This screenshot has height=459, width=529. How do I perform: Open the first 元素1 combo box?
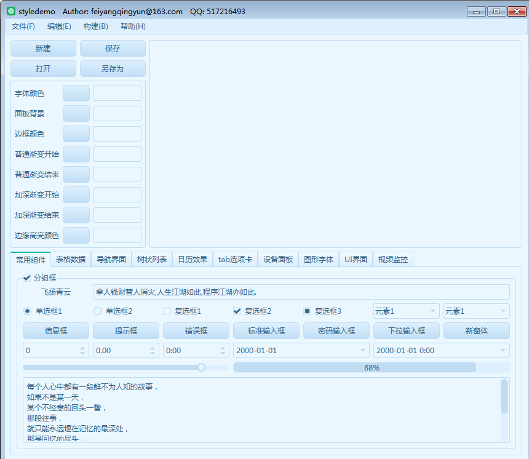(405, 311)
